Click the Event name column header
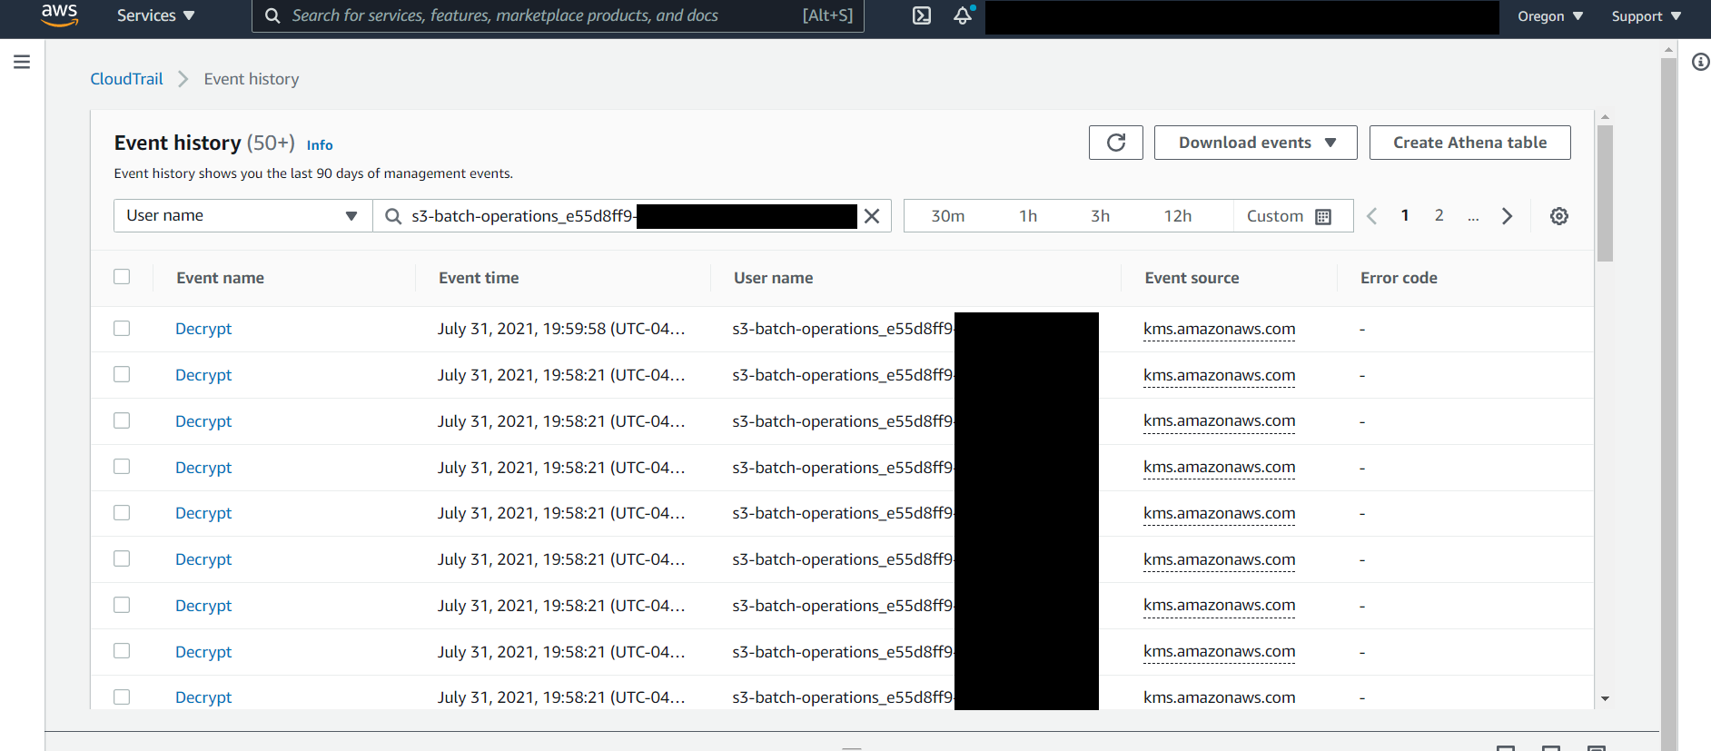 point(220,278)
